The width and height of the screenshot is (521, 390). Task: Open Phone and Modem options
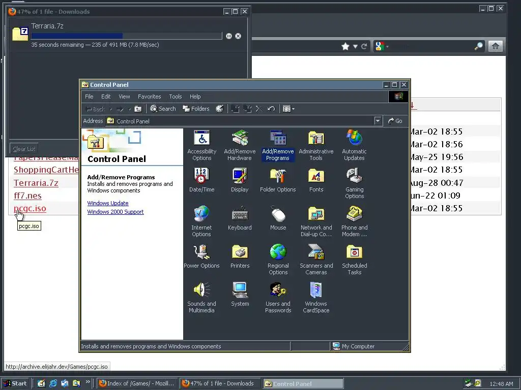(354, 221)
